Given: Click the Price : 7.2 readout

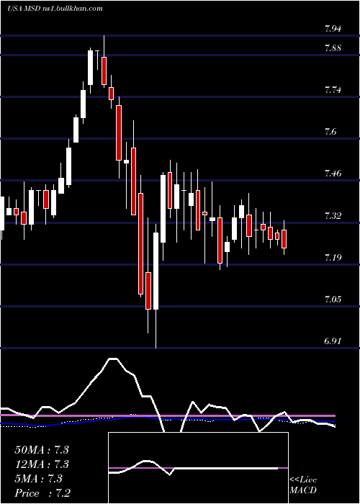Looking at the screenshot, I should tap(42, 493).
